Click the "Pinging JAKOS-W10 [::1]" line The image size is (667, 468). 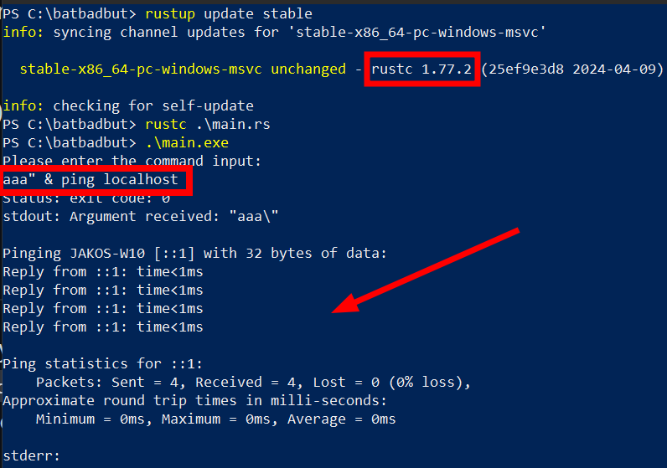tap(194, 254)
